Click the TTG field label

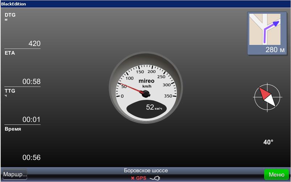click(10, 91)
